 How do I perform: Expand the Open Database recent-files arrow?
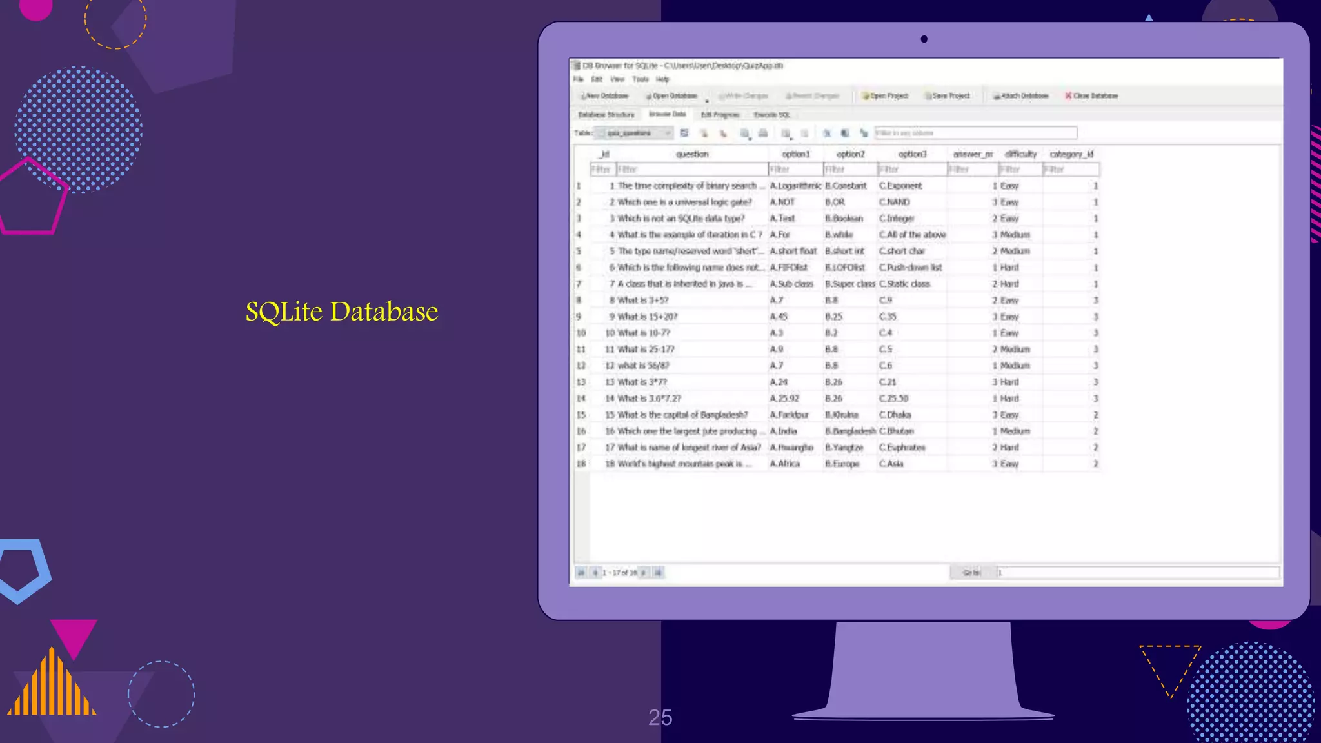click(707, 100)
